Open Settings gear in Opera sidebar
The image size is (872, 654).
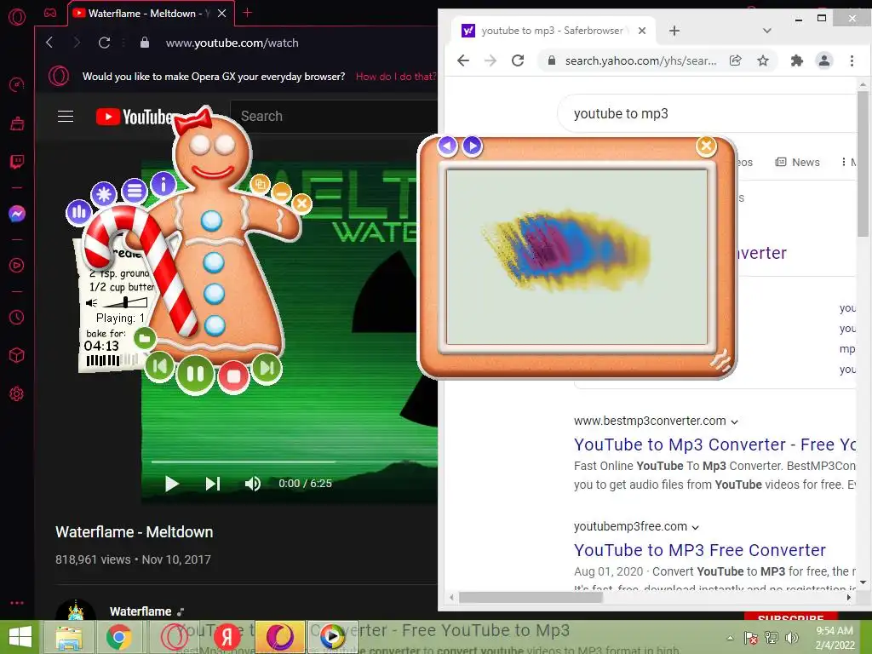17,394
